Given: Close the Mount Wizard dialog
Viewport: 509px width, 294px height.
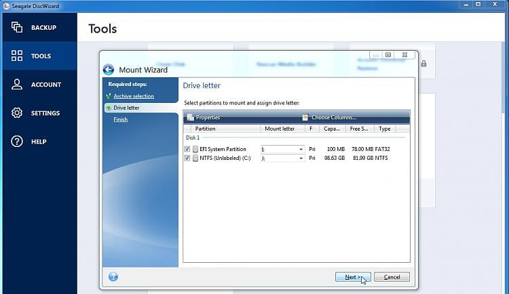Looking at the screenshot, I should coord(404,55).
